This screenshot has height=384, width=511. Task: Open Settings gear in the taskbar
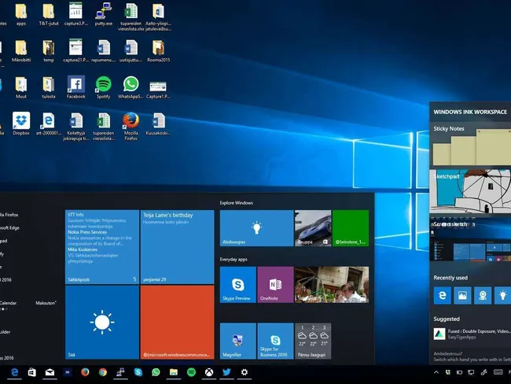244,372
